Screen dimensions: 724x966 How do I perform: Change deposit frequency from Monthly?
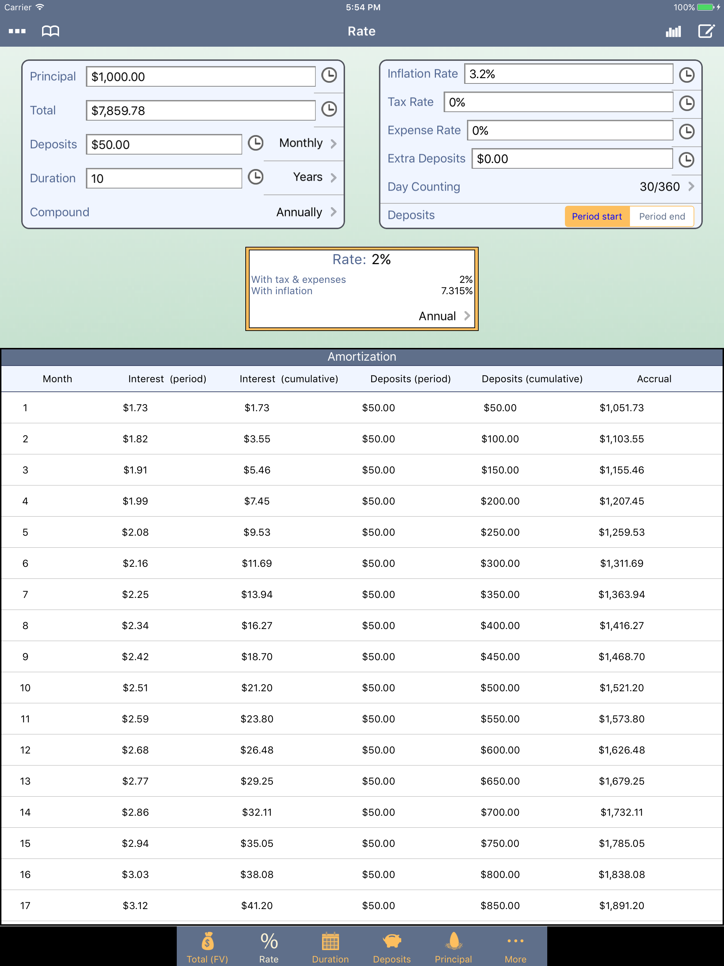pos(308,143)
